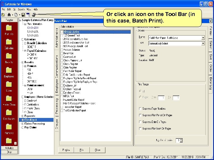The width and height of the screenshot is (214, 160).
Task: Collapse the Sample Cafeteria Plan Comp node
Action: pyautogui.click(x=20, y=20)
